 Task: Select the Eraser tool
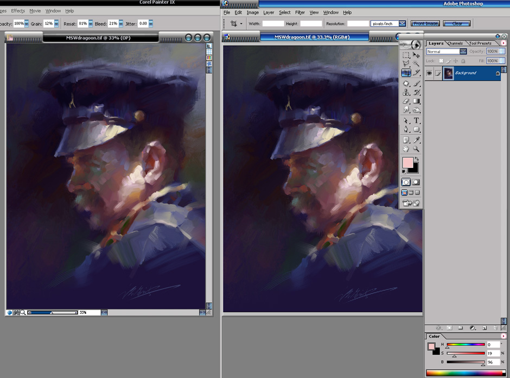[406, 101]
